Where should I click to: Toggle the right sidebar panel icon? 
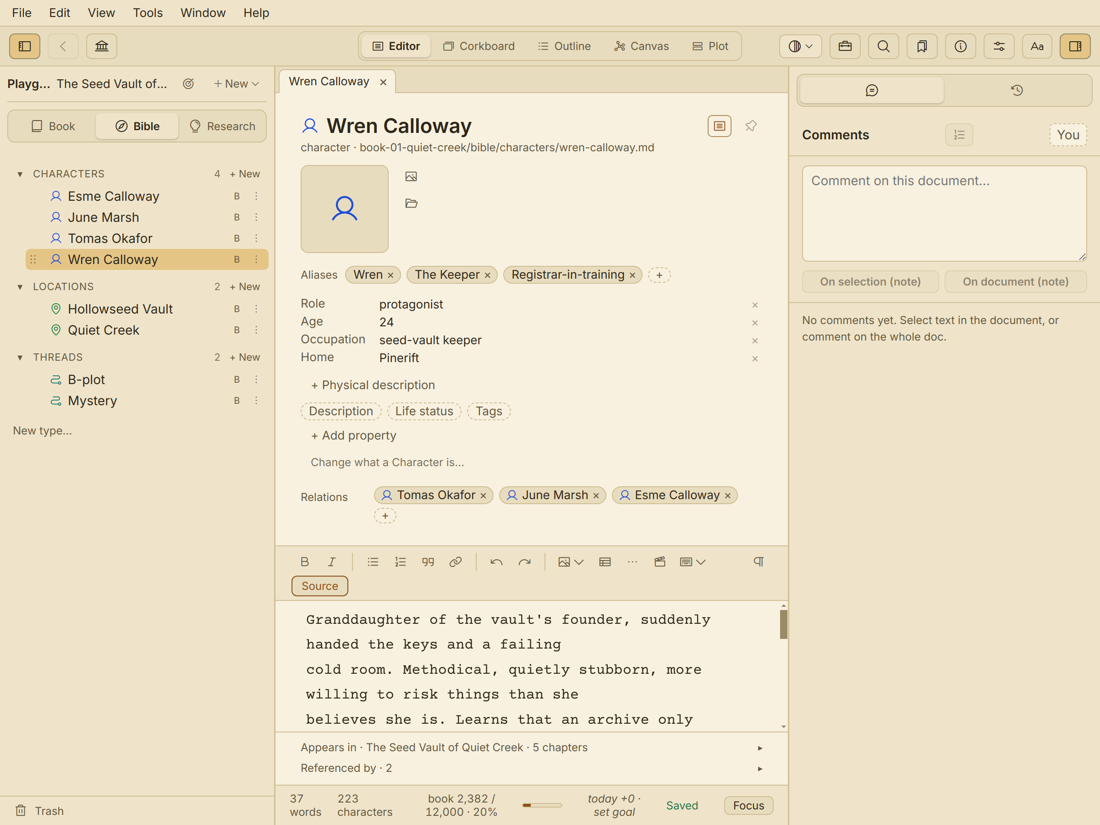[1075, 46]
